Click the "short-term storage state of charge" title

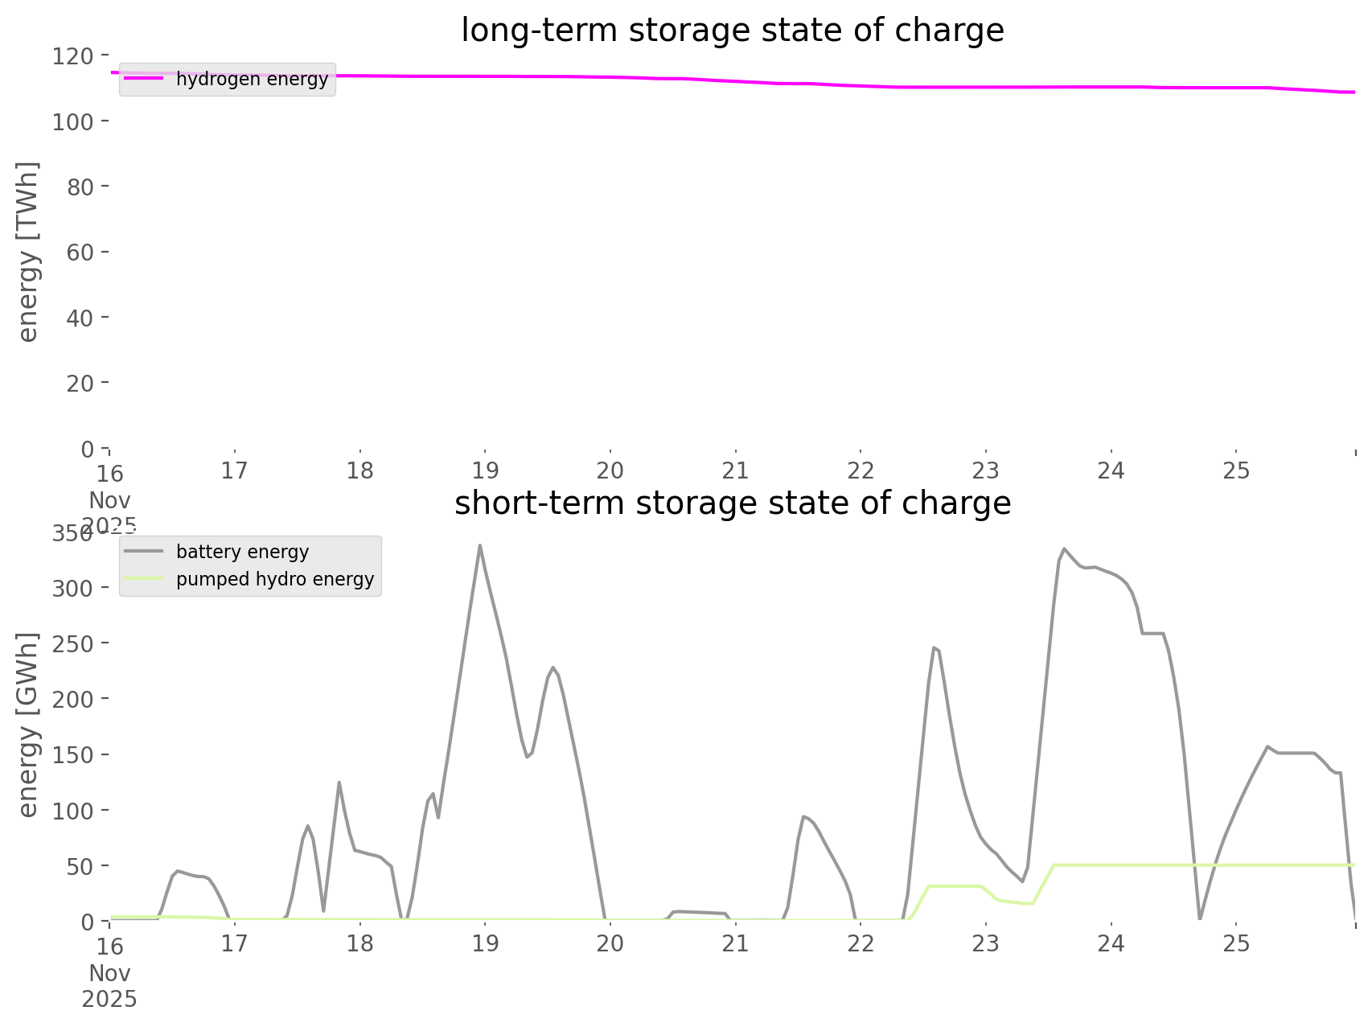tap(732, 503)
